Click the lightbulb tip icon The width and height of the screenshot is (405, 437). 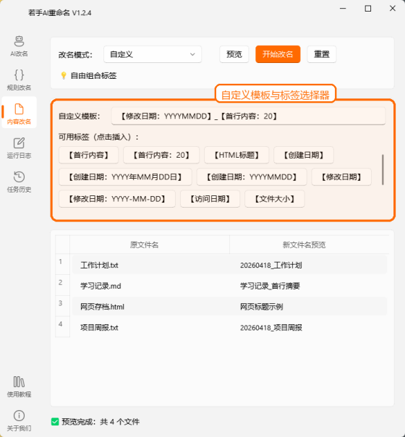pos(64,75)
